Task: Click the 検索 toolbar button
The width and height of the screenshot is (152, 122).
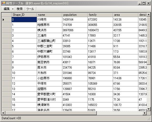Action: coord(20,9)
